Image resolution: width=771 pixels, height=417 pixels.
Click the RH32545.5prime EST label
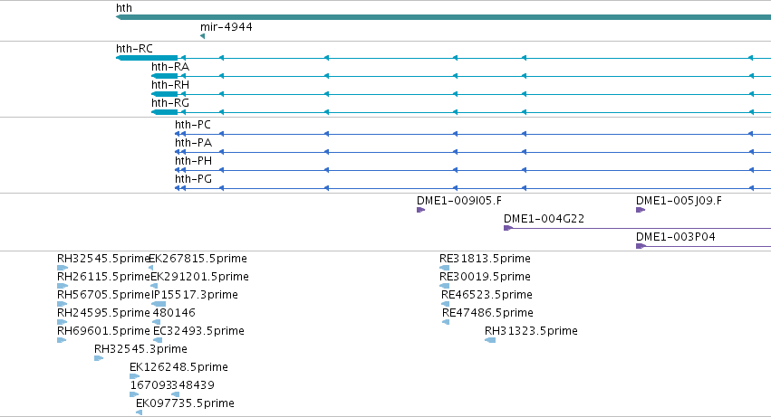click(x=103, y=259)
